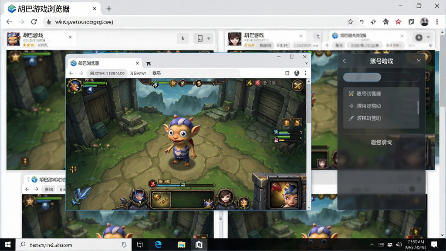Click the lightning bolt icon in the game HUD
This screenshot has height=251, width=446.
[250, 83]
